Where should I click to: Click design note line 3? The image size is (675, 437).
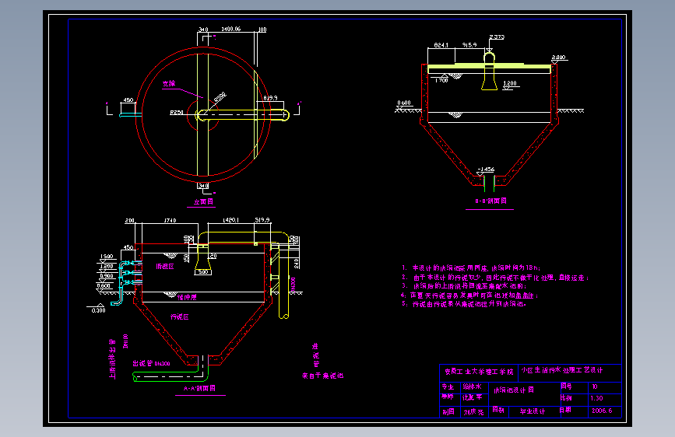464,286
